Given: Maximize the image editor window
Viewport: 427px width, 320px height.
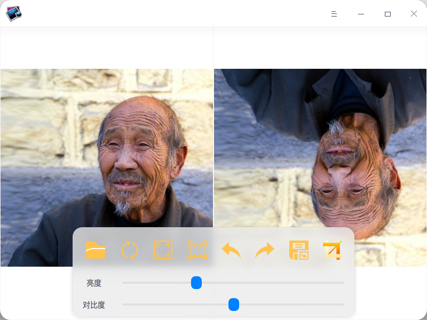Looking at the screenshot, I should pos(388,14).
